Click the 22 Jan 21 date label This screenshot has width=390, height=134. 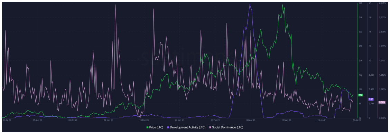point(179,120)
